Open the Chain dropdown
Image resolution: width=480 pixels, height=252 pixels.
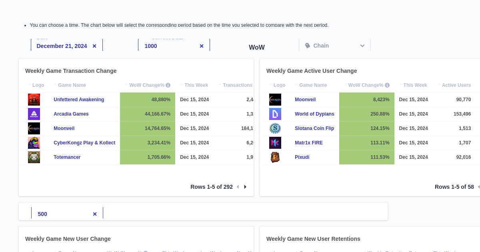362,46
